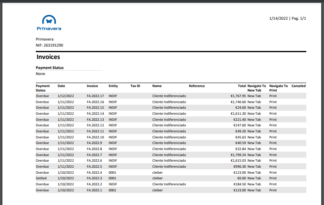This screenshot has width=324, height=205.
Task: Open invoice FA.2022.12 in New Tab
Action: pyautogui.click(x=254, y=125)
